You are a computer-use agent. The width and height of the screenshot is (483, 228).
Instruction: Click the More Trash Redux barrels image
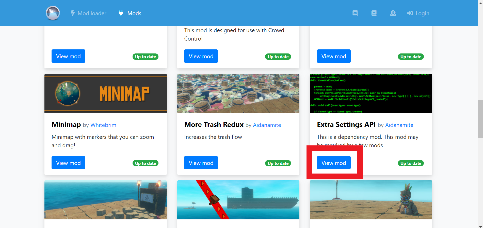pos(238,93)
